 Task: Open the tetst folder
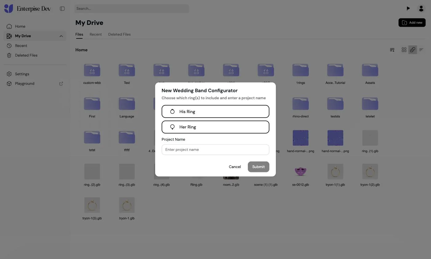(x=92, y=137)
